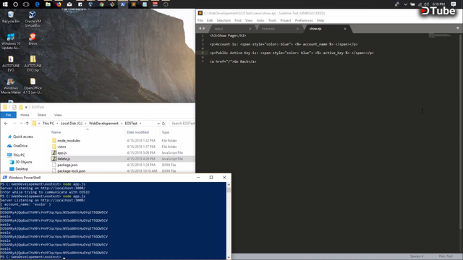Open the Preferences menu in Sublime Text

[x=304, y=20]
